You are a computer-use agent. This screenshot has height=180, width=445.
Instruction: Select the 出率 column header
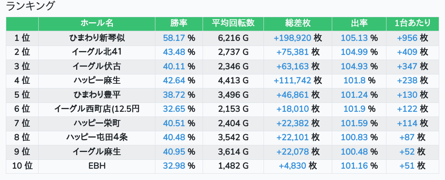(359, 23)
